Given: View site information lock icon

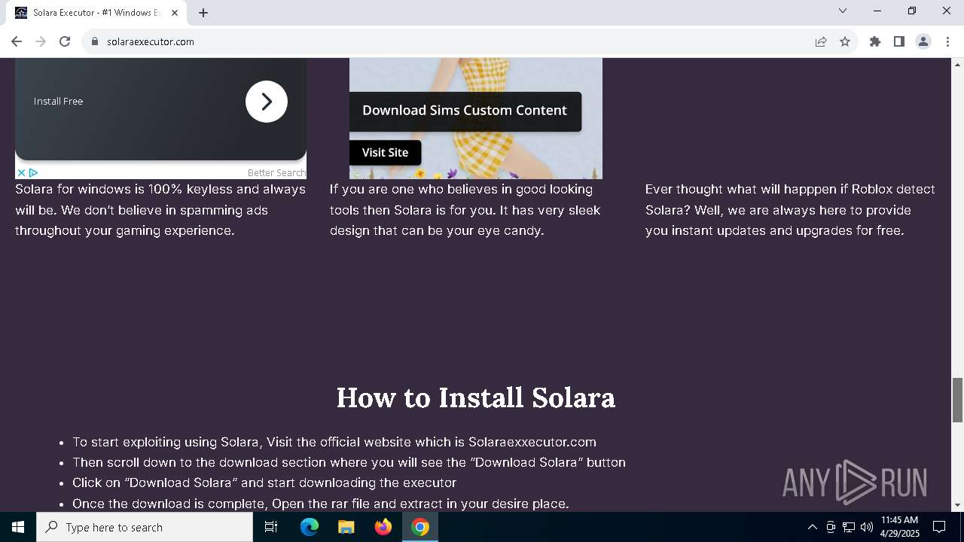Looking at the screenshot, I should (95, 41).
